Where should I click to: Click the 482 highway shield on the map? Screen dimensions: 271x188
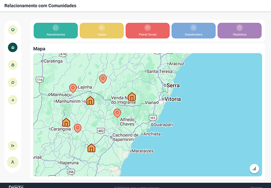pyautogui.click(x=101, y=131)
